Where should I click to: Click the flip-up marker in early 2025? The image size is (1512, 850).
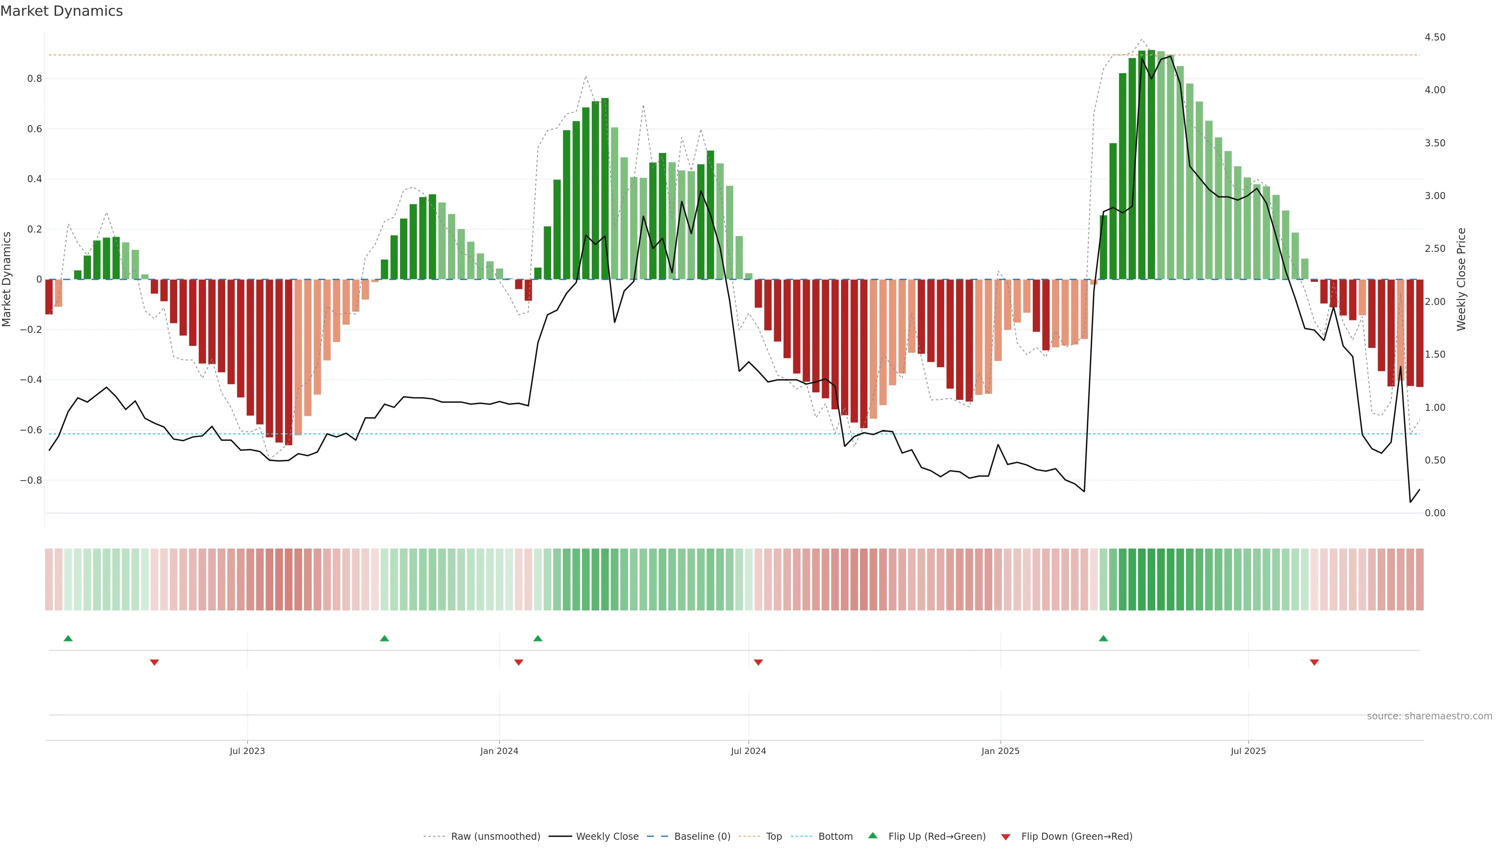coord(1103,638)
